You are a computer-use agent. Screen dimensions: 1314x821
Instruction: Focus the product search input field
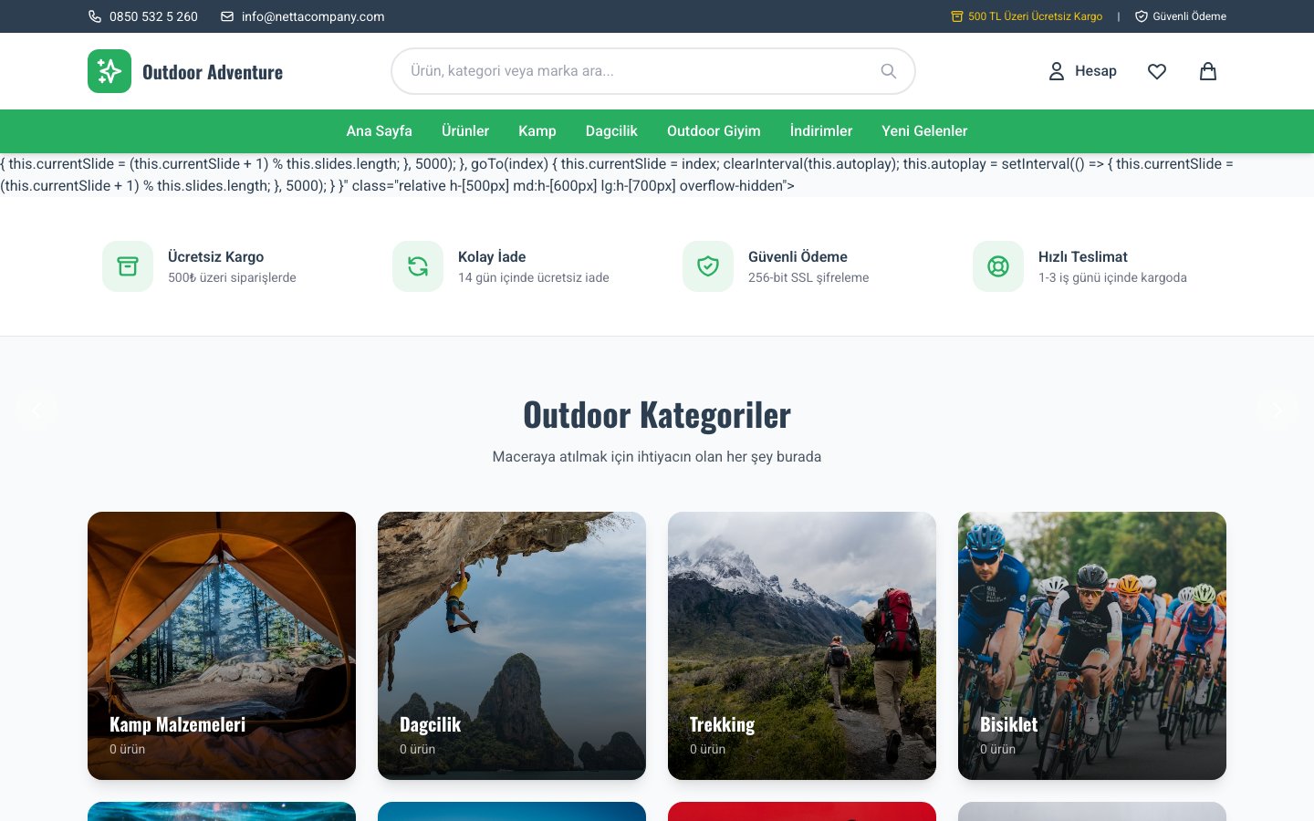(x=639, y=71)
